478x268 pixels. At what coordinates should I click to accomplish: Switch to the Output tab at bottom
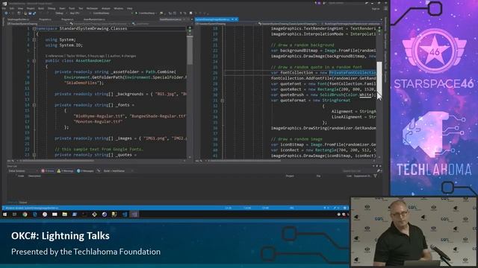click(x=23, y=202)
